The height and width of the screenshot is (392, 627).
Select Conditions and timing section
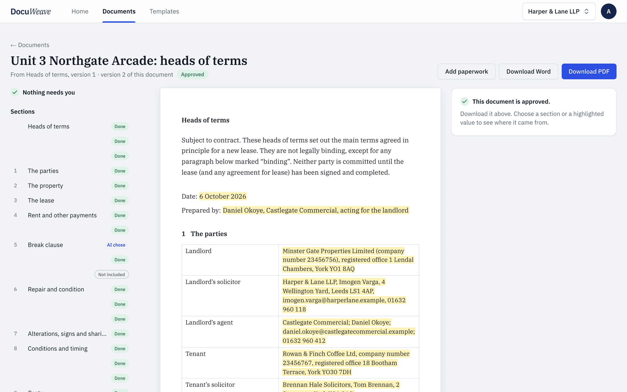pos(70,349)
